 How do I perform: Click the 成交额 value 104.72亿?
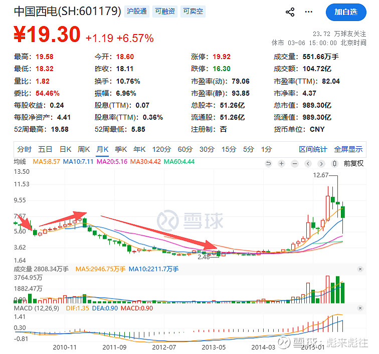click(x=317, y=69)
